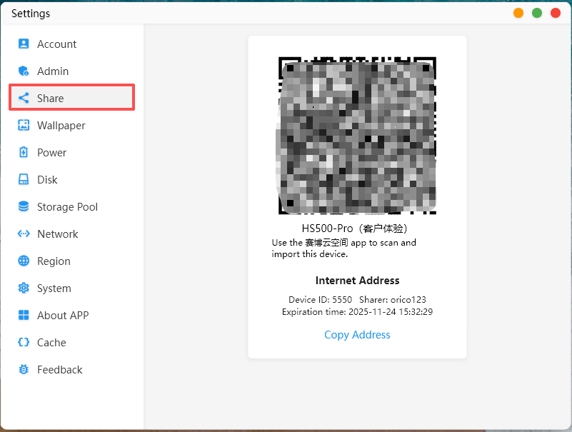This screenshot has width=572, height=432.
Task: Navigate to Network settings
Action: point(72,233)
